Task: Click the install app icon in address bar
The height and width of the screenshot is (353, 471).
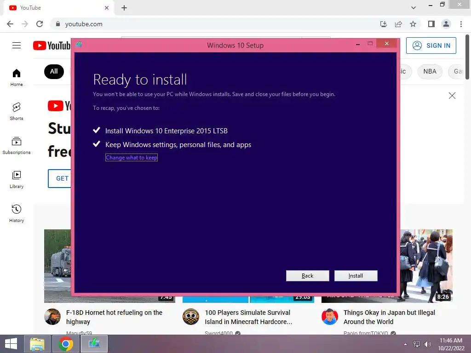Action: coord(383,24)
